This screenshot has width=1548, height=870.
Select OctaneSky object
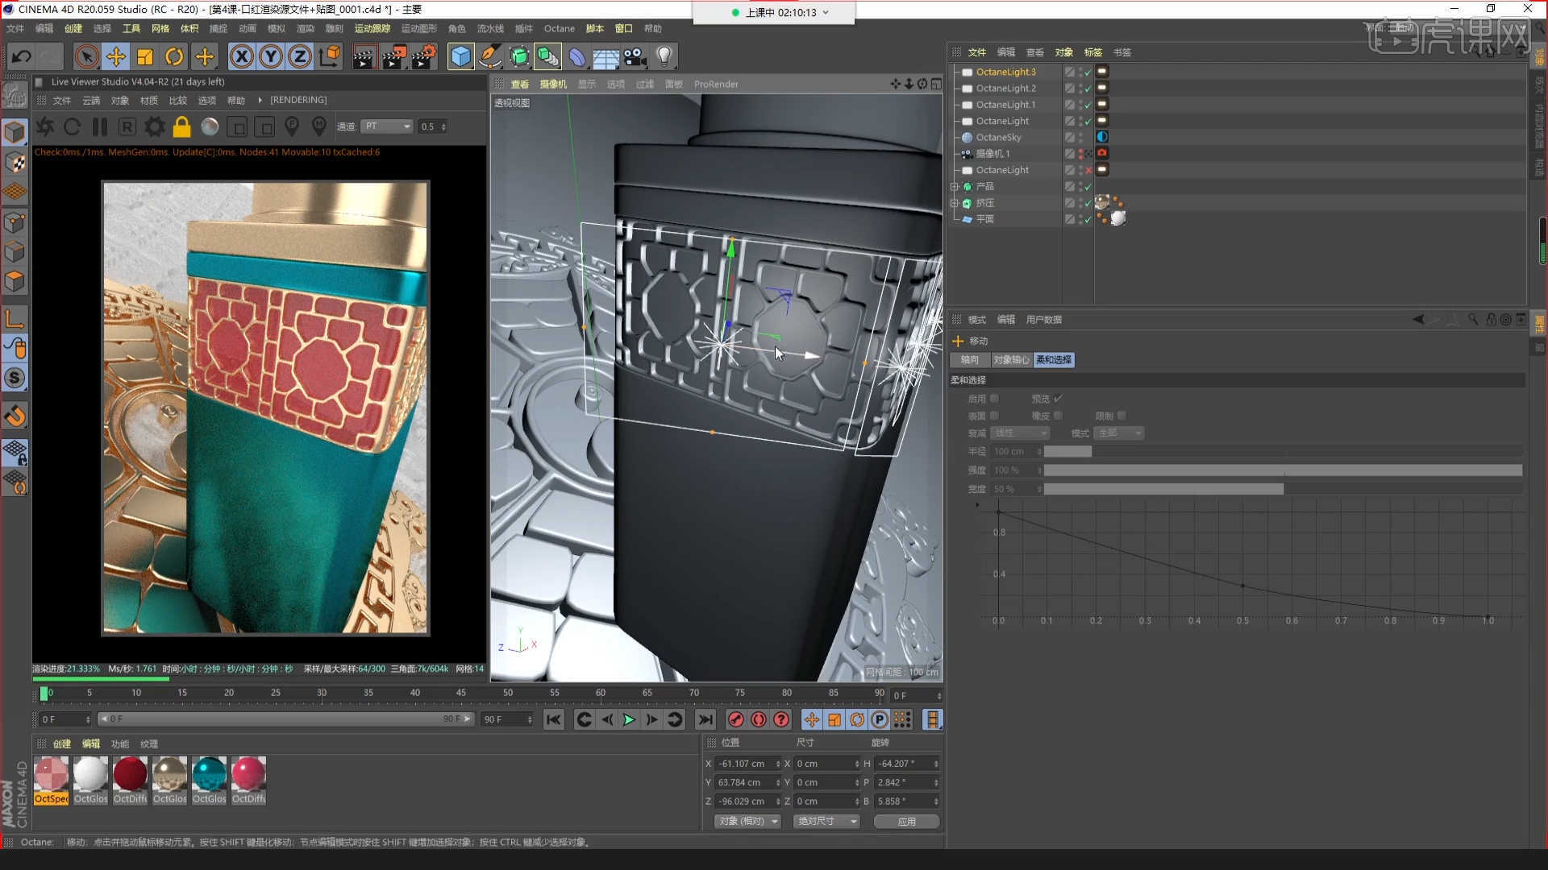click(999, 137)
